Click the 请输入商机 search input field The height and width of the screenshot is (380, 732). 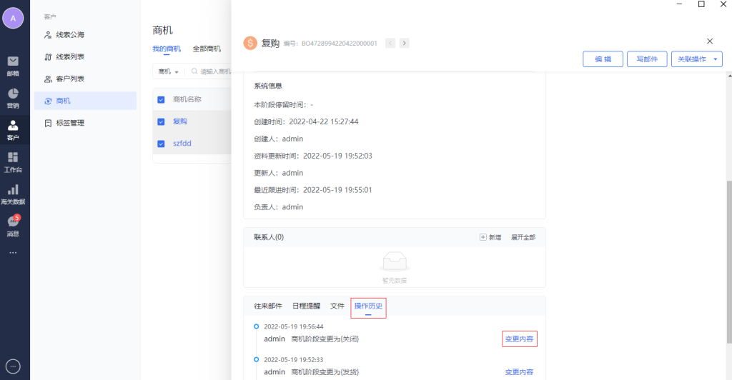(x=214, y=71)
